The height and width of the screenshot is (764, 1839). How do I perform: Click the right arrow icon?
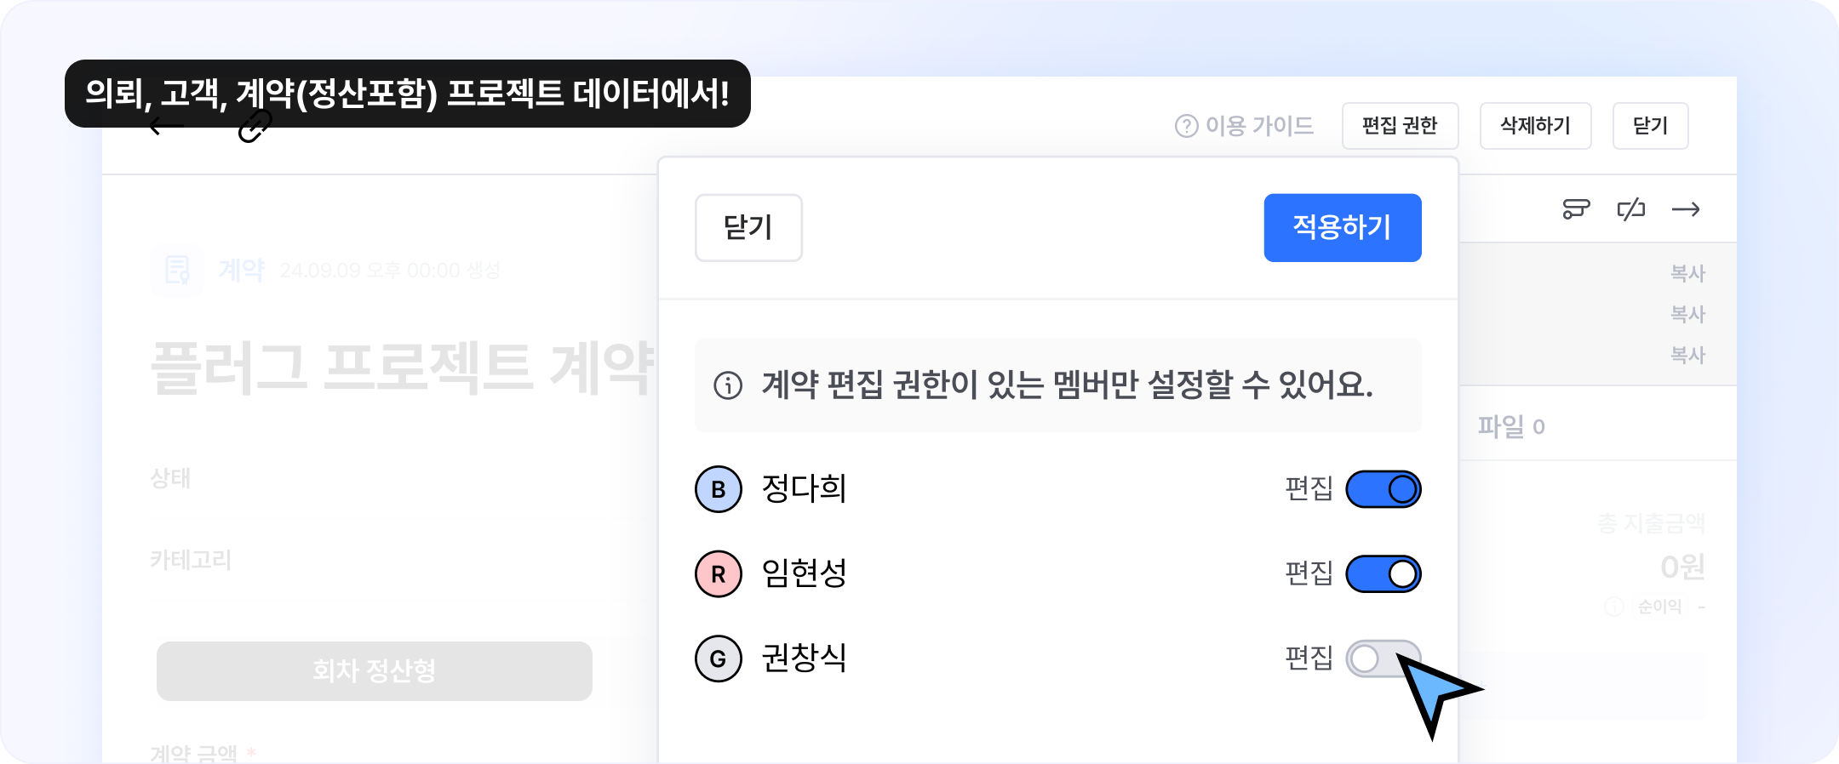coord(1686,209)
